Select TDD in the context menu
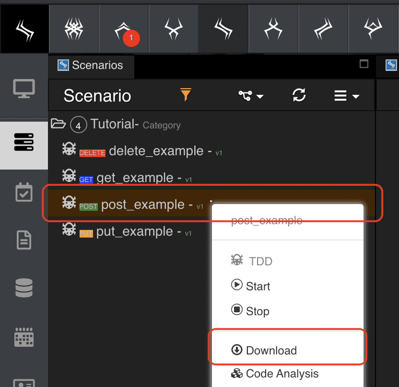This screenshot has height=387, width=399. (252, 261)
